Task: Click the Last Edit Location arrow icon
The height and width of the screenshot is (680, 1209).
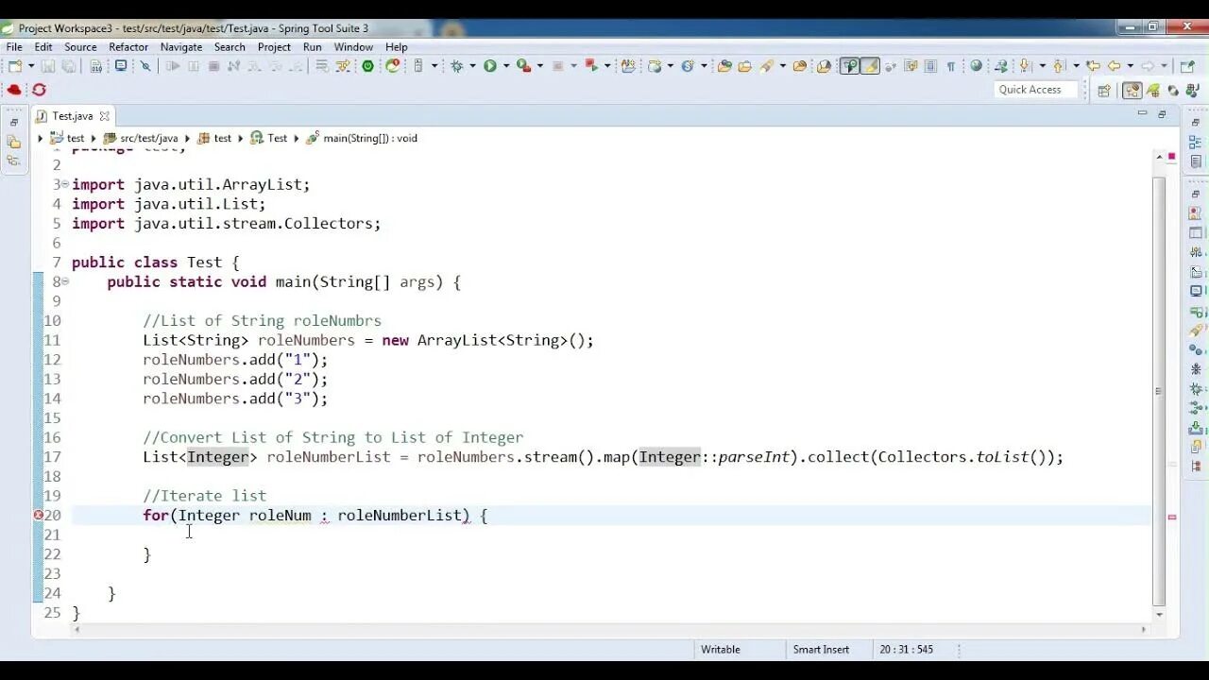Action: click(1094, 66)
